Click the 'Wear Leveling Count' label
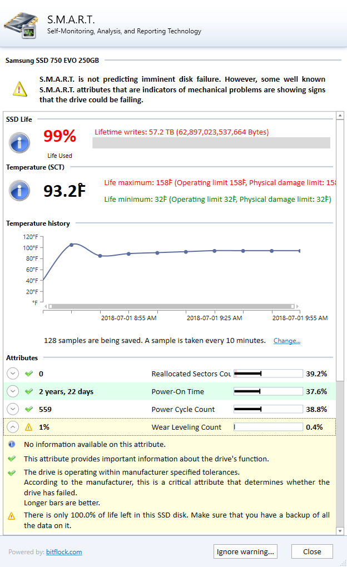Viewport: 347px width, 567px height. point(186,427)
